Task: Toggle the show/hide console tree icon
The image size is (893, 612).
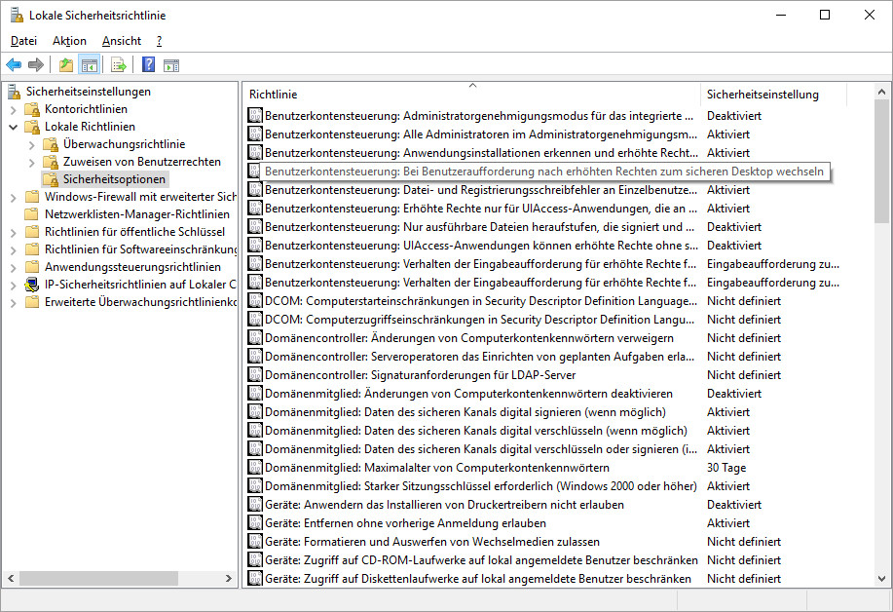Action: [89, 65]
